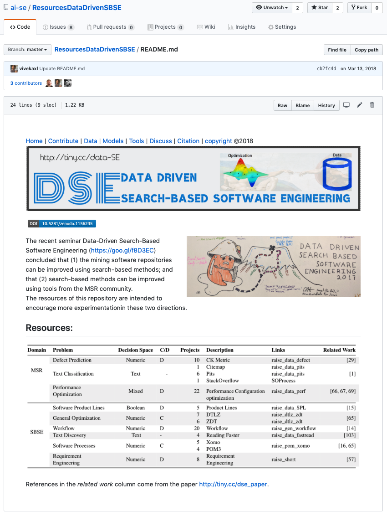Click the Find file button

tap(337, 50)
